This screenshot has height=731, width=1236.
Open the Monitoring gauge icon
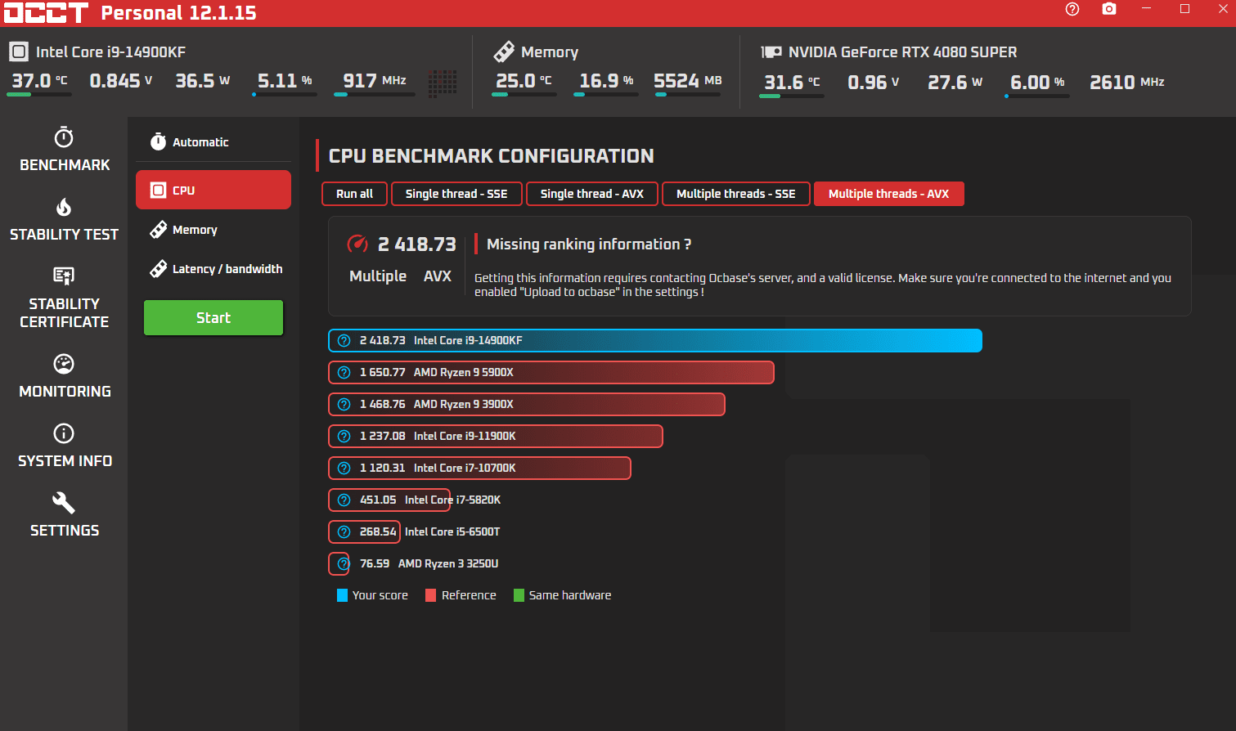click(64, 364)
